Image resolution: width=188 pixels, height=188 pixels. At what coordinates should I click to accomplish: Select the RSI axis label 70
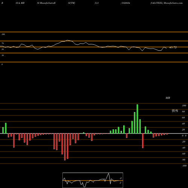click(3, 43)
